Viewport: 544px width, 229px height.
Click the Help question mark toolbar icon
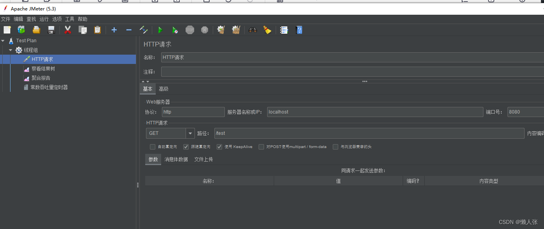(x=299, y=30)
